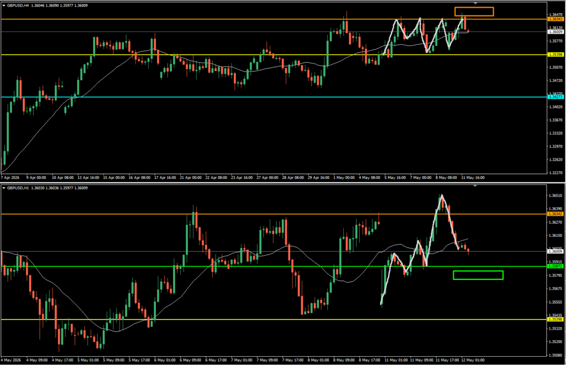This screenshot has height=365, width=566.
Task: Click the 1.36150 value on H1 price scale
Action: point(555,236)
